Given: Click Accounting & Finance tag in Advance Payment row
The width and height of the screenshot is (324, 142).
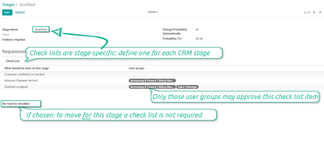Looking at the screenshot, I should (152, 81).
